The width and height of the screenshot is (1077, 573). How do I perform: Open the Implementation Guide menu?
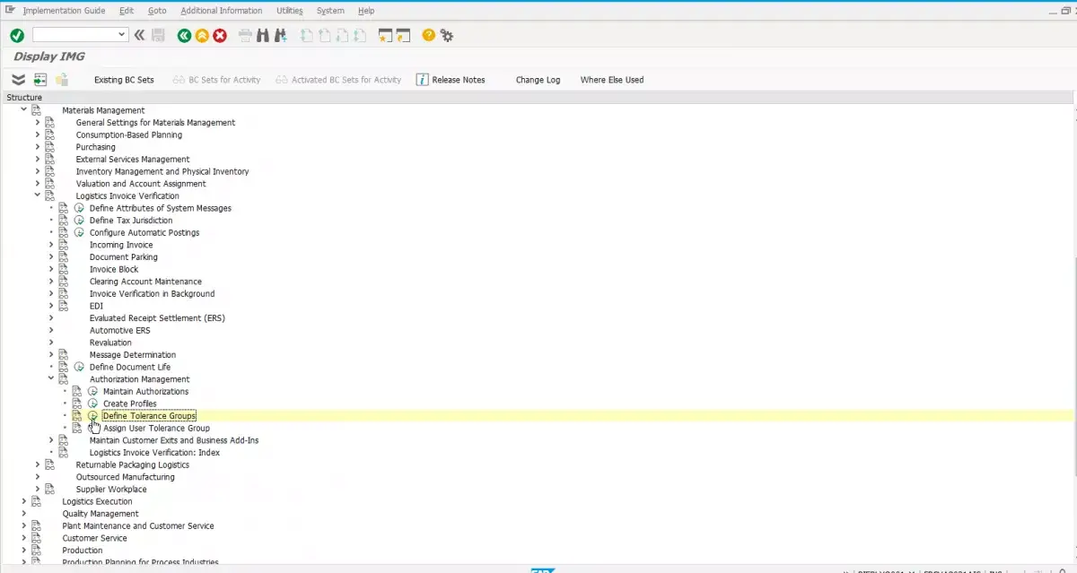(x=64, y=11)
